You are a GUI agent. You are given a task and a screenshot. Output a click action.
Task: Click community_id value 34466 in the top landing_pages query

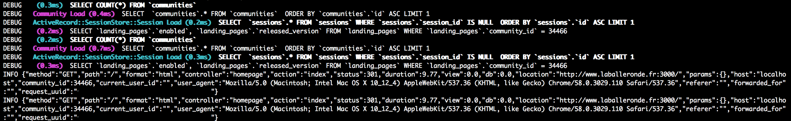[x=558, y=31]
